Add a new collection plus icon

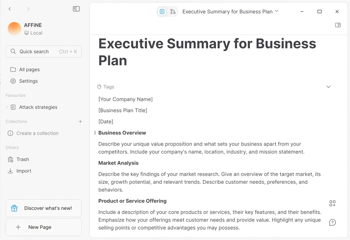[x=80, y=122]
